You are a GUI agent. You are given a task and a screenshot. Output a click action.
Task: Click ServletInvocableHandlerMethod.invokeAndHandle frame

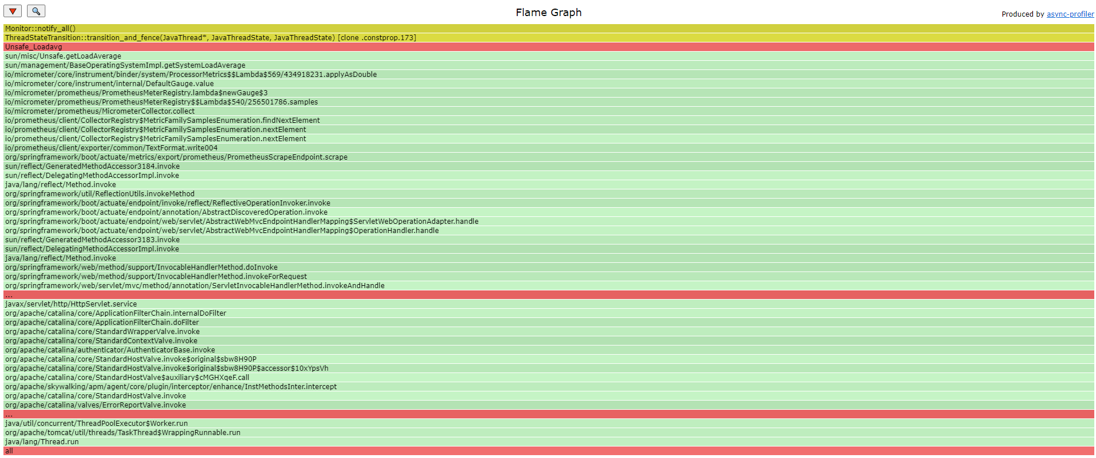(548, 286)
